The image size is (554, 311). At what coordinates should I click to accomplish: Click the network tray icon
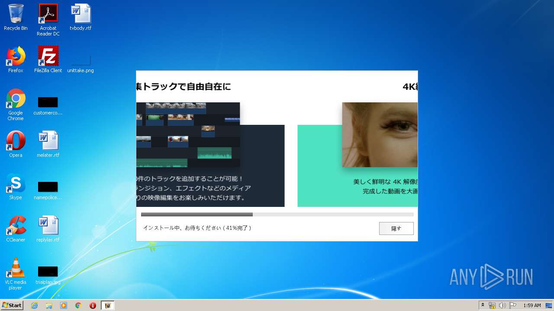[x=492, y=305]
